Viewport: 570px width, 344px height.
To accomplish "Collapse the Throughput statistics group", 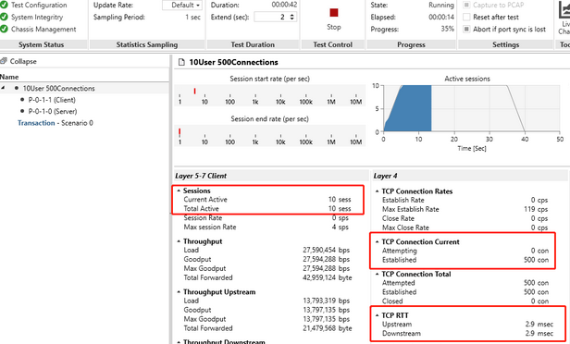I will (x=179, y=241).
